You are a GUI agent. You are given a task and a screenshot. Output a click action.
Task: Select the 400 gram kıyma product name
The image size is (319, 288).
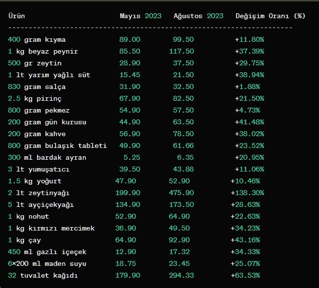point(44,39)
